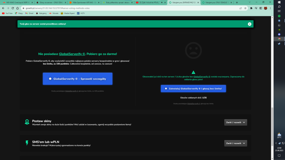Open the Mapy bookmark
The height and width of the screenshot is (160, 285).
(19, 13)
